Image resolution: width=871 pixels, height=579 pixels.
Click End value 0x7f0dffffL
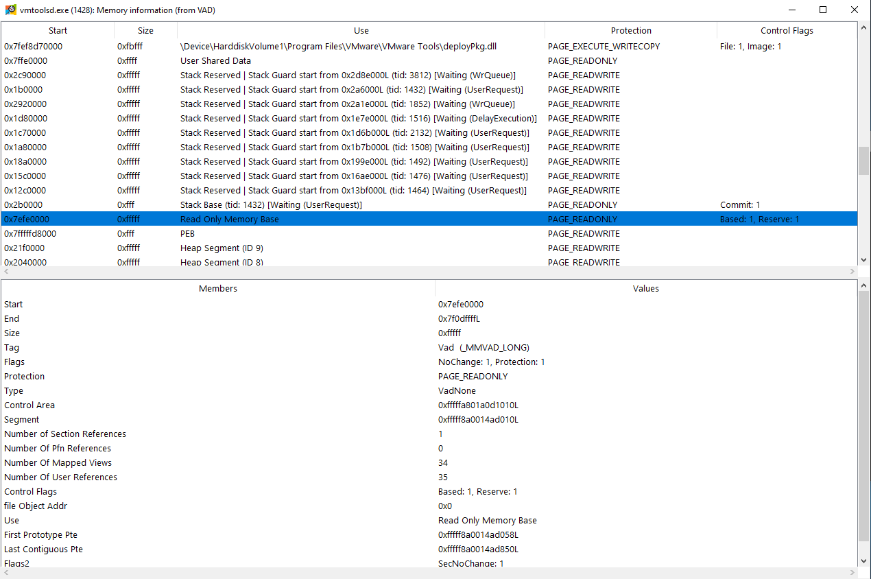pyautogui.click(x=459, y=318)
